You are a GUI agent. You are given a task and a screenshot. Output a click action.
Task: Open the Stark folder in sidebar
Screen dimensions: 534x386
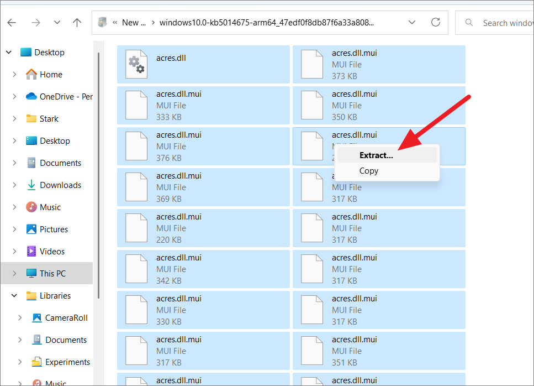(x=49, y=119)
